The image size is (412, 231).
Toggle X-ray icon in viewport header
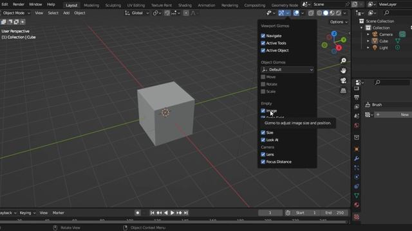point(311,13)
